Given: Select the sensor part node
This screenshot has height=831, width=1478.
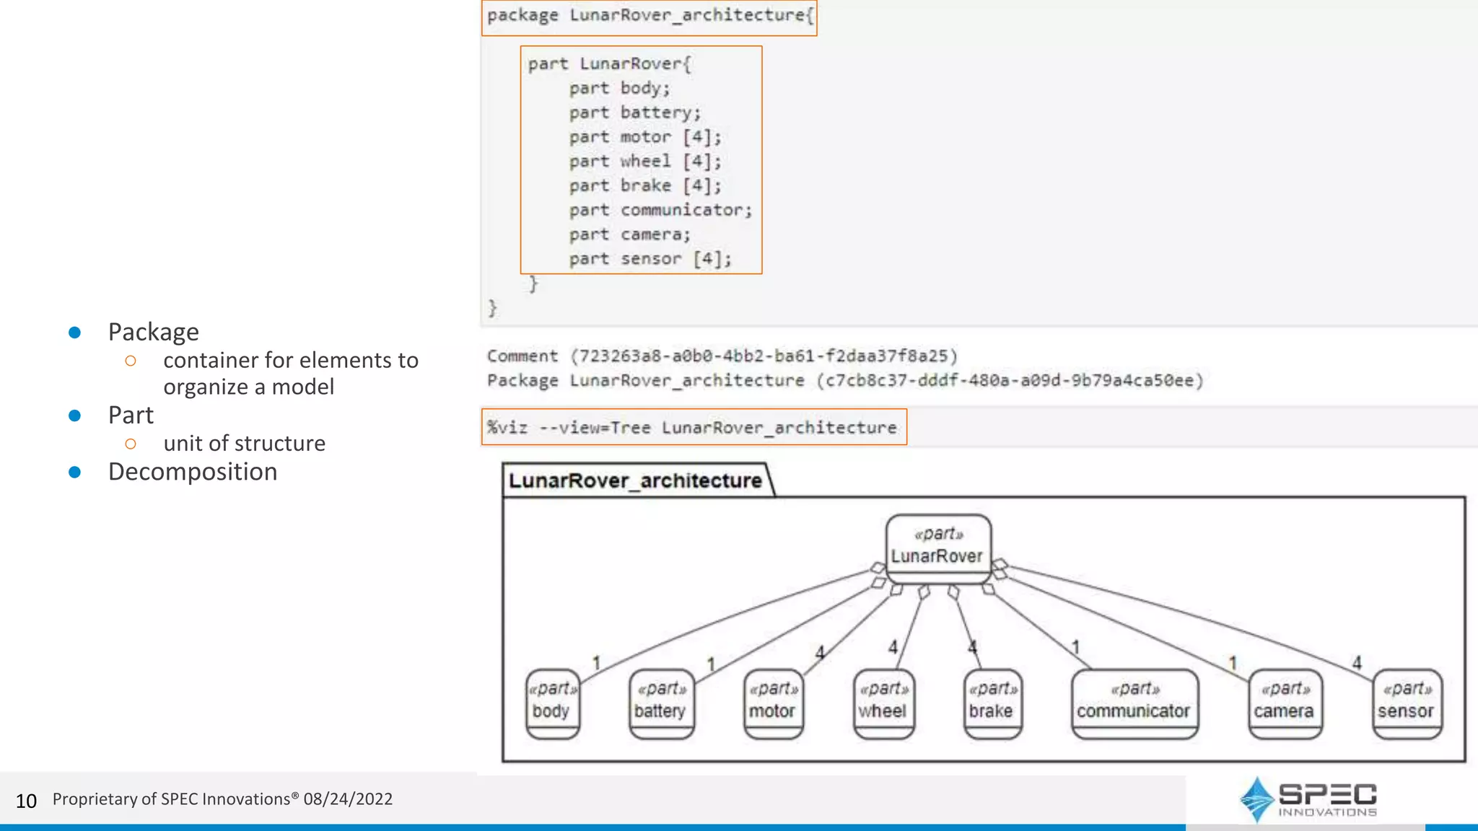Looking at the screenshot, I should pyautogui.click(x=1406, y=703).
